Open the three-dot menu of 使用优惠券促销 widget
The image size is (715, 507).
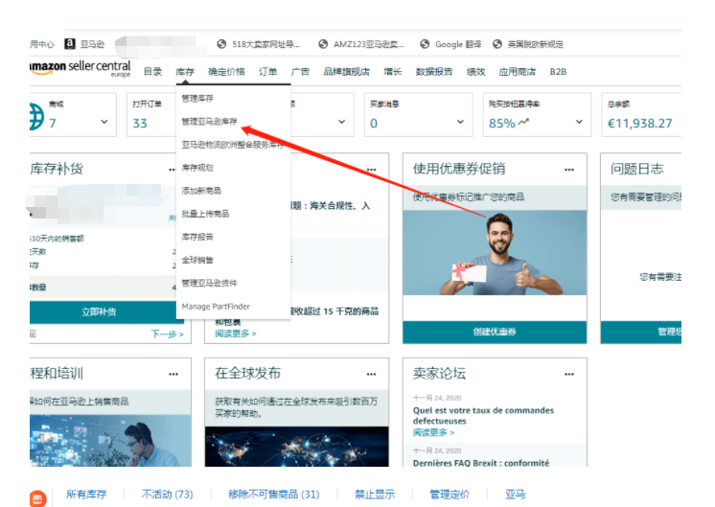click(569, 170)
